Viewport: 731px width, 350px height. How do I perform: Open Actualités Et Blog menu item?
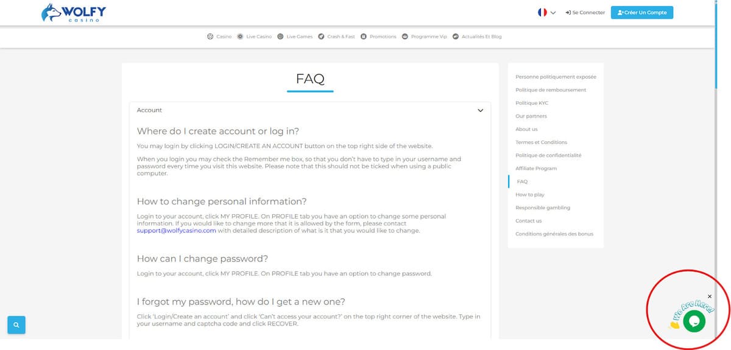tap(482, 37)
